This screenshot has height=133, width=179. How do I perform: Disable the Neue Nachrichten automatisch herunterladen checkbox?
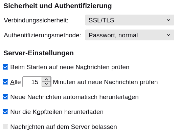coord(5,97)
